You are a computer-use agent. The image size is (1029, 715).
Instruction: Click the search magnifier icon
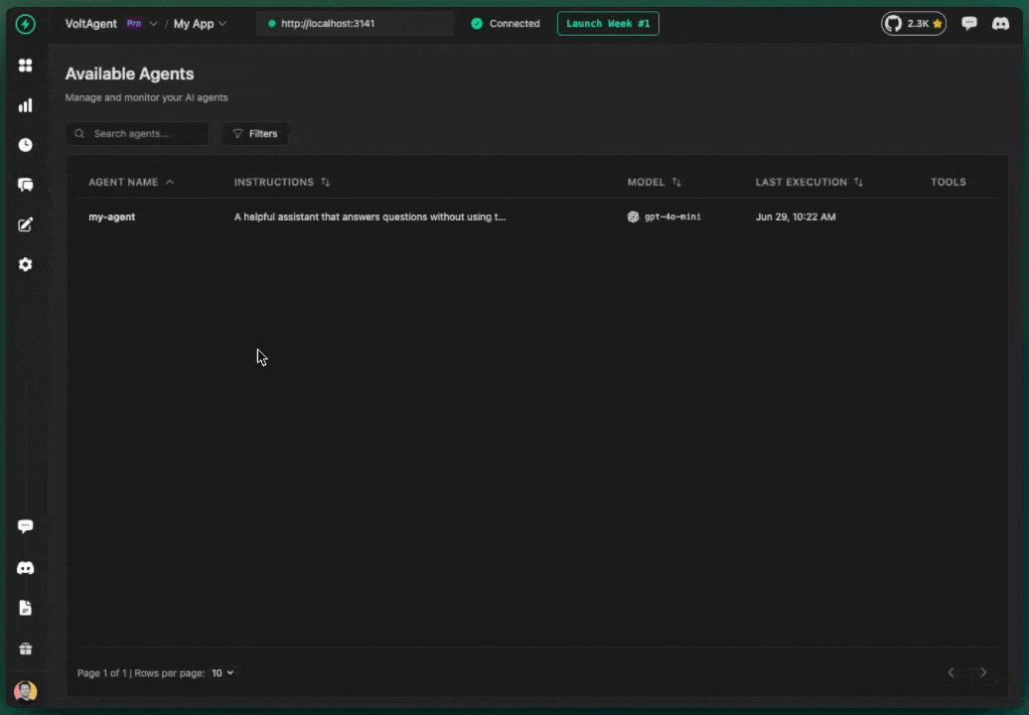79,134
